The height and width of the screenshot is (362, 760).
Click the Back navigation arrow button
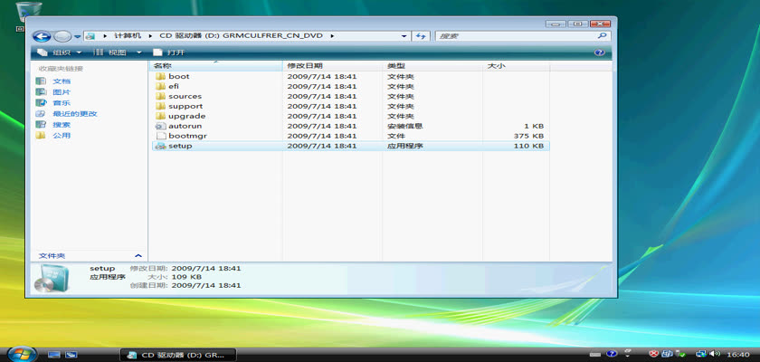pos(42,36)
